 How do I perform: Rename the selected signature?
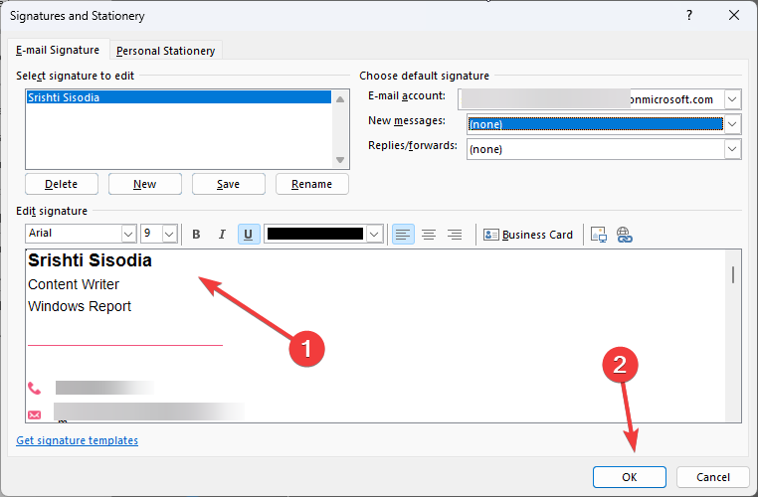point(311,184)
